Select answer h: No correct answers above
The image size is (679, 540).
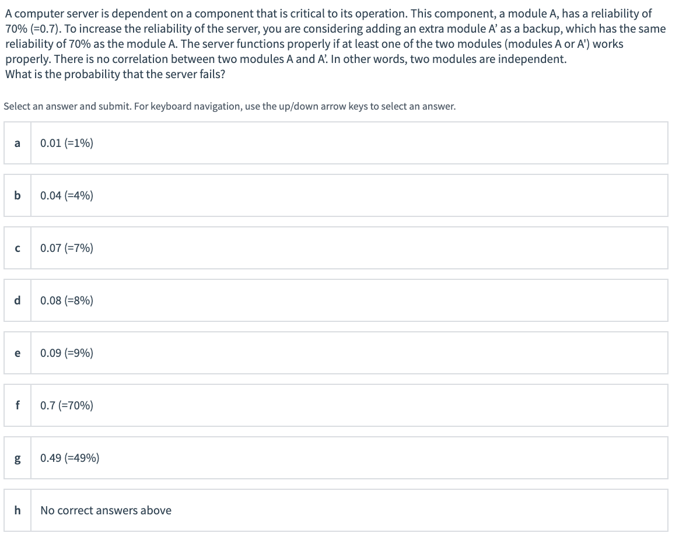click(x=336, y=510)
